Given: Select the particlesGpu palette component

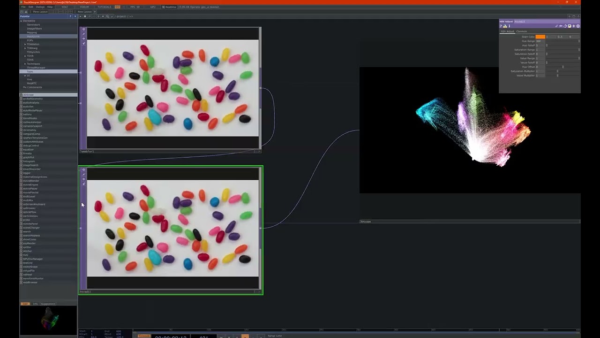Looking at the screenshot, I should [30, 216].
